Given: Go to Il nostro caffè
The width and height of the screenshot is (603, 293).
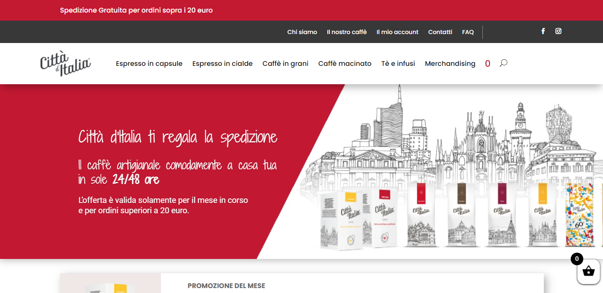Looking at the screenshot, I should (347, 32).
